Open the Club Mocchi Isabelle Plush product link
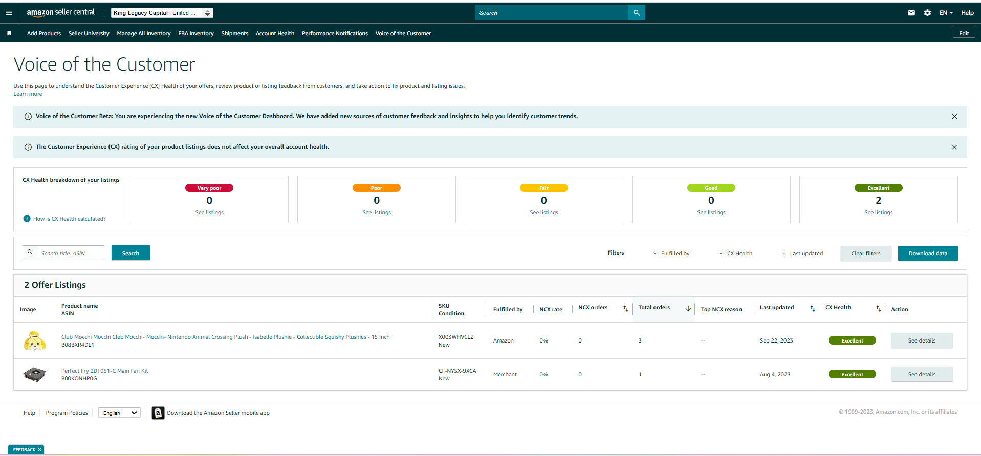 (226, 337)
